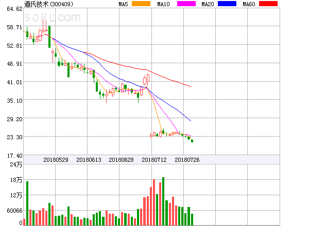
Task: Click the 23.30 price axis label
Action: click(x=14, y=137)
